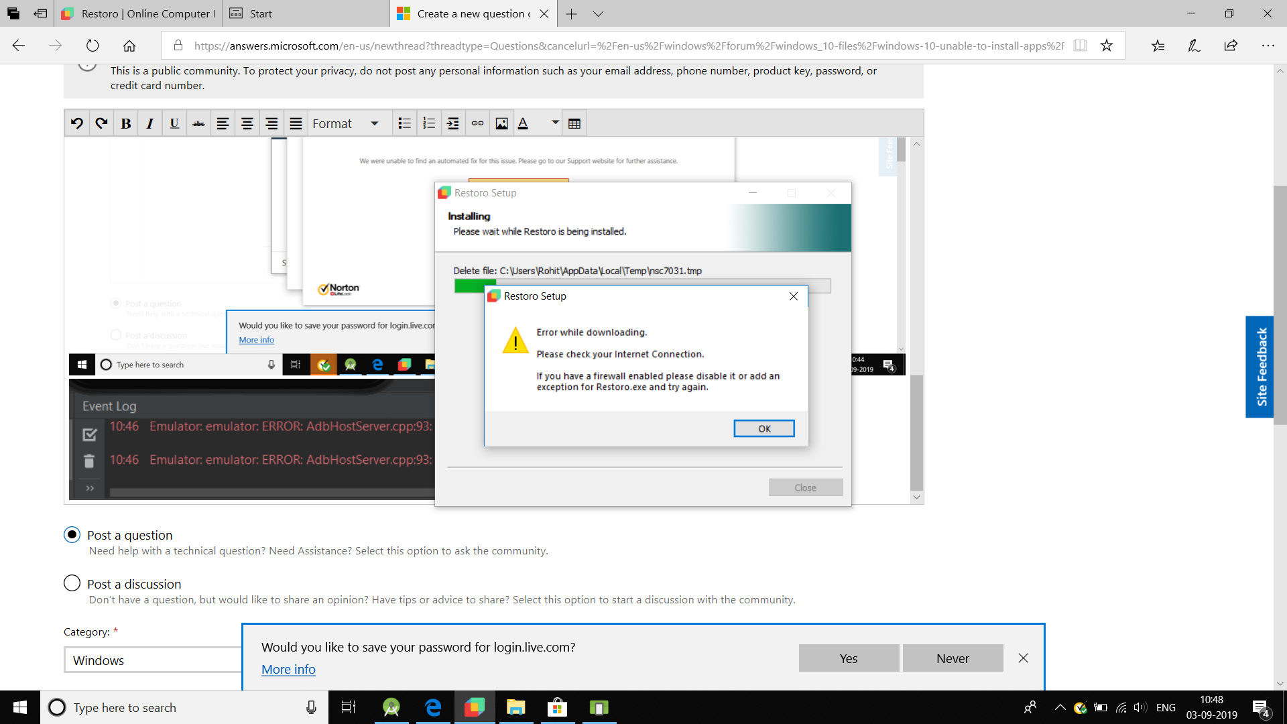1287x724 pixels.
Task: Select the Windows category combo box
Action: coord(153,660)
